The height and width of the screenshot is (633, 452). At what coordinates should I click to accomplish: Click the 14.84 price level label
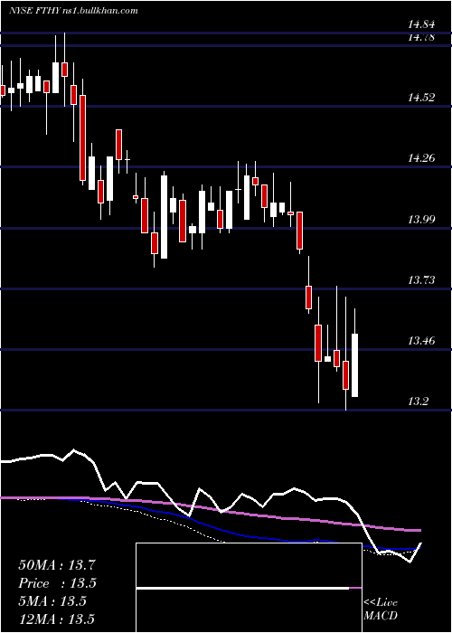pyautogui.click(x=421, y=24)
